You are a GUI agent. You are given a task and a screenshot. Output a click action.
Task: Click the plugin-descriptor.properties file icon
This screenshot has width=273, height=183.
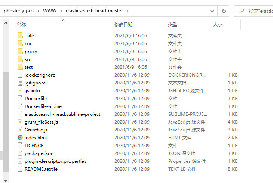[x=20, y=161]
